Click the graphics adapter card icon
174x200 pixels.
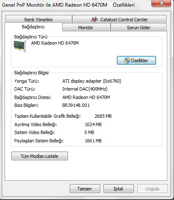20,46
